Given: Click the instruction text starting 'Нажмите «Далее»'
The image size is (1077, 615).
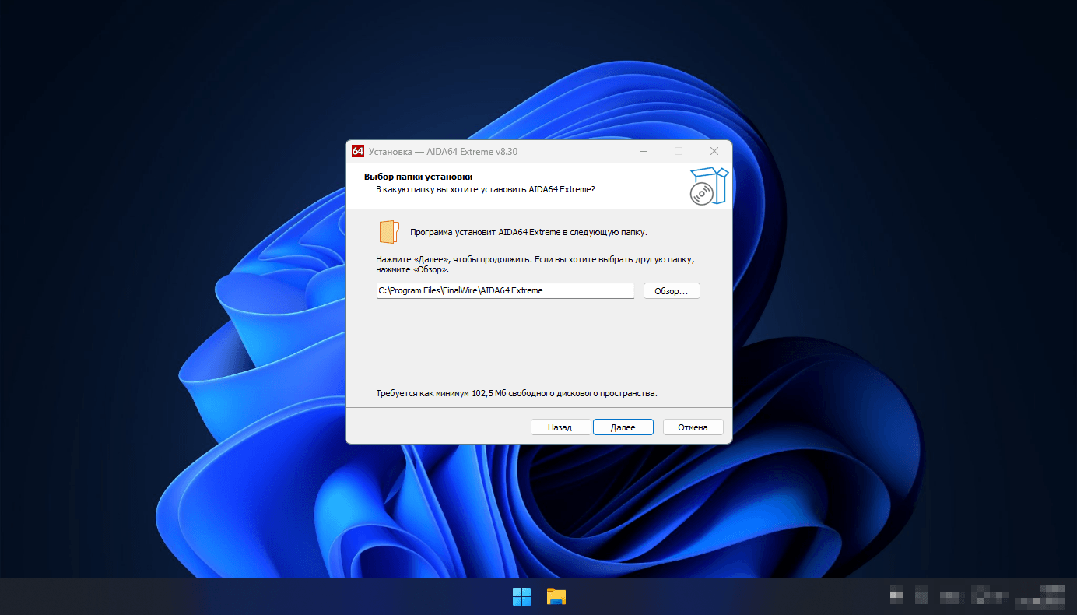Looking at the screenshot, I should coord(535,264).
